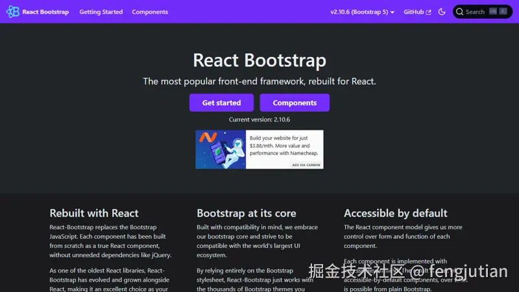The image size is (519, 292).
Task: Toggle dark mode with the moon icon
Action: [442, 12]
